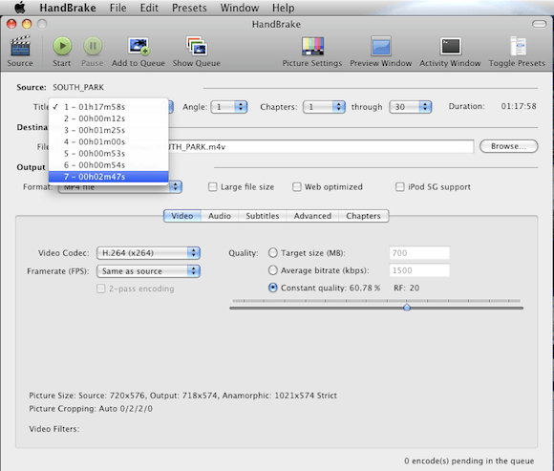The height and width of the screenshot is (471, 554).
Task: Choose title 2 - 00h00m12s
Action: (x=109, y=118)
